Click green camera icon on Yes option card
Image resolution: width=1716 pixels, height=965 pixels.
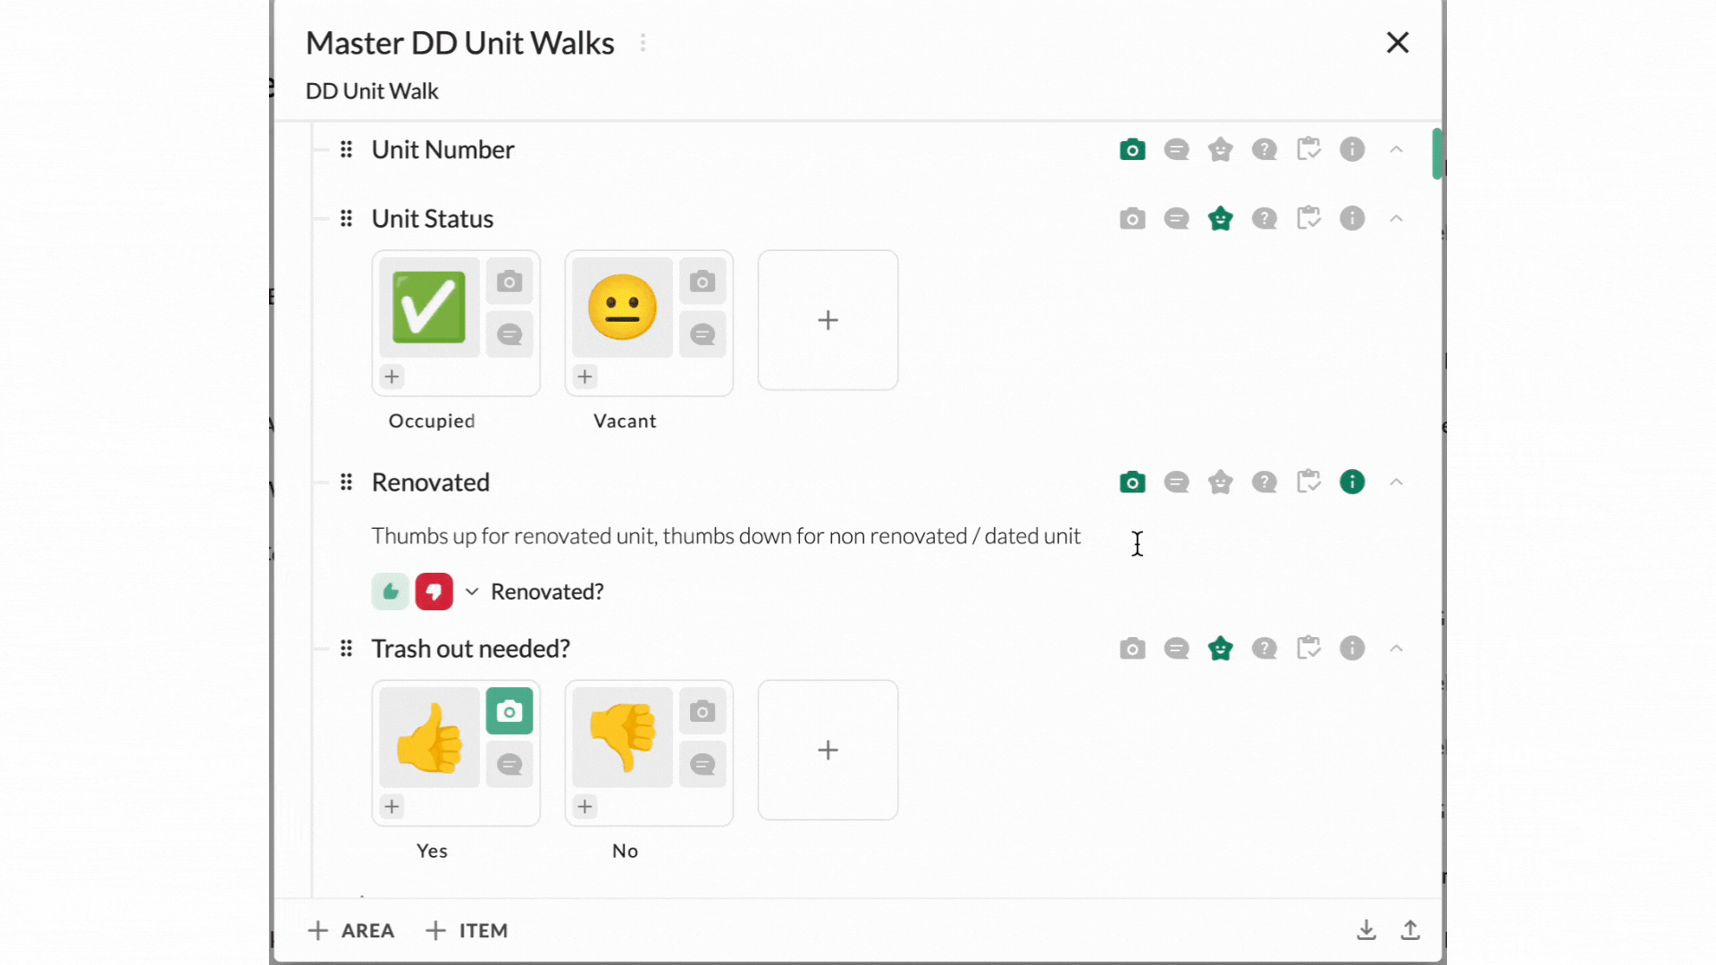pyautogui.click(x=509, y=711)
